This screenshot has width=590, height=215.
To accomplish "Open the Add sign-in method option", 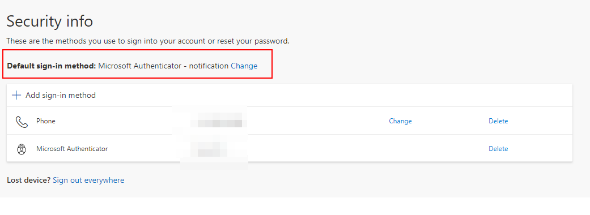I will pyautogui.click(x=61, y=95).
